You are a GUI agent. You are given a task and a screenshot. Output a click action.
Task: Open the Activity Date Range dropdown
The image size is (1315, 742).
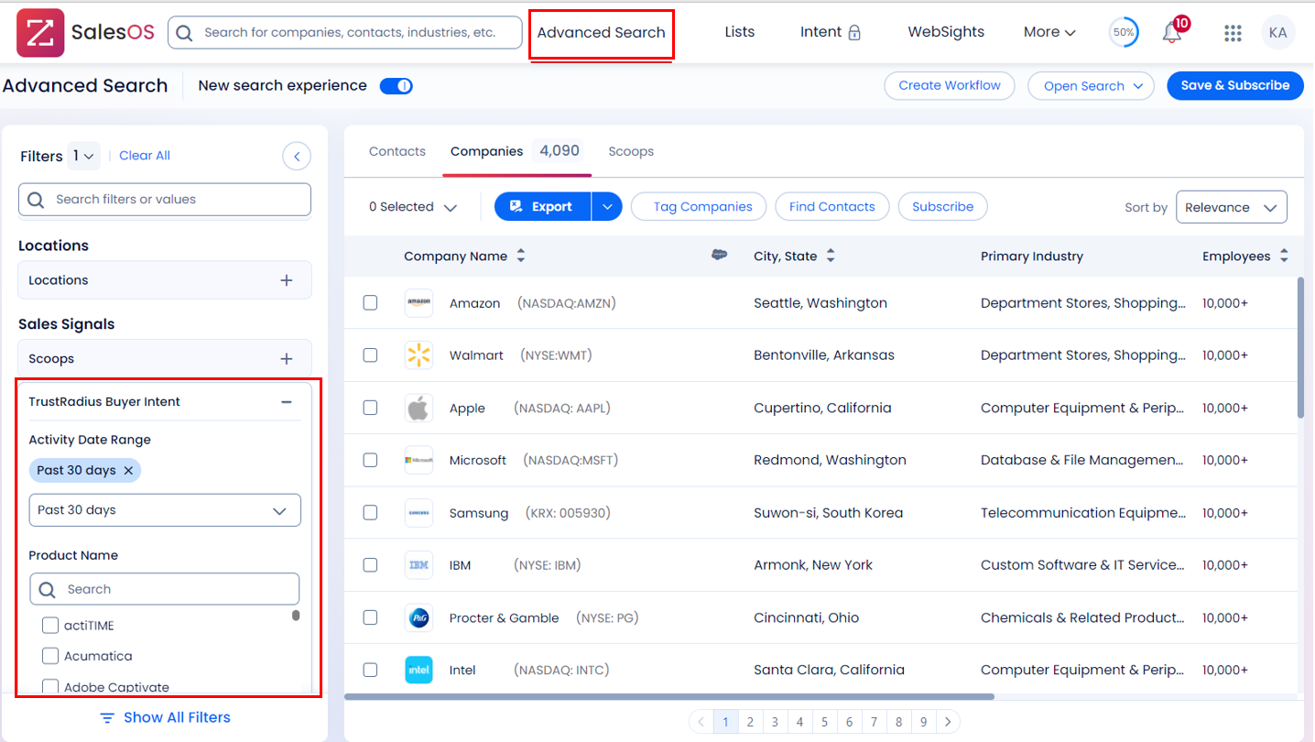(165, 510)
